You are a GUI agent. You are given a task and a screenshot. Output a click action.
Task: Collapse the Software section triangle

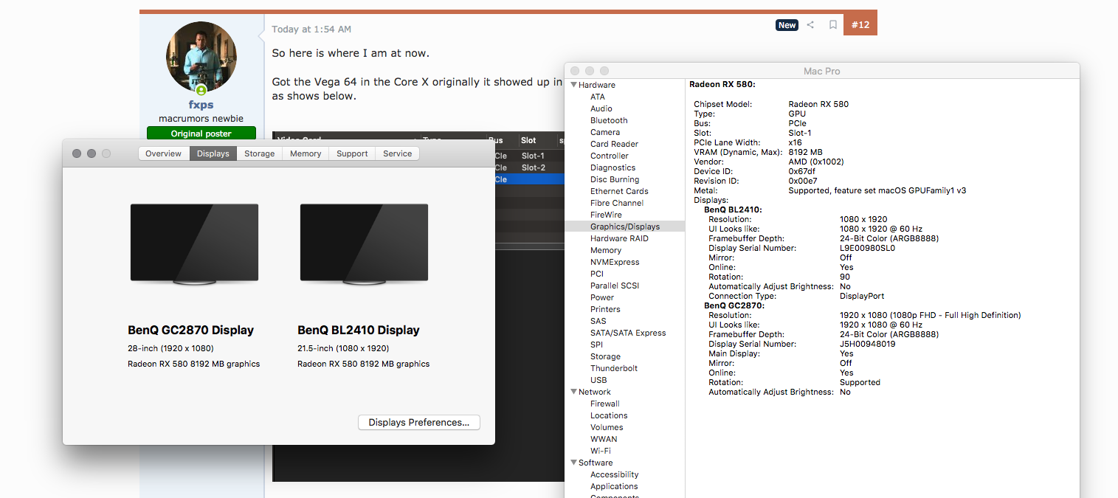pos(573,463)
